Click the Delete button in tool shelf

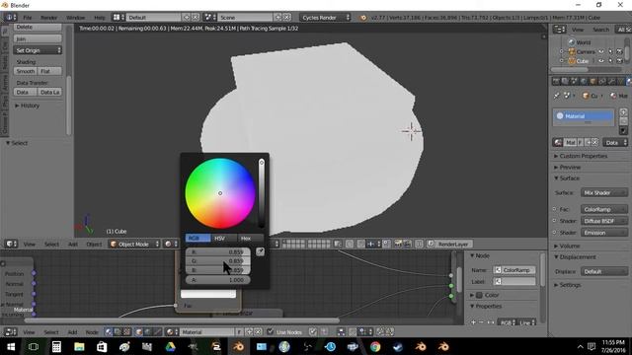point(38,27)
